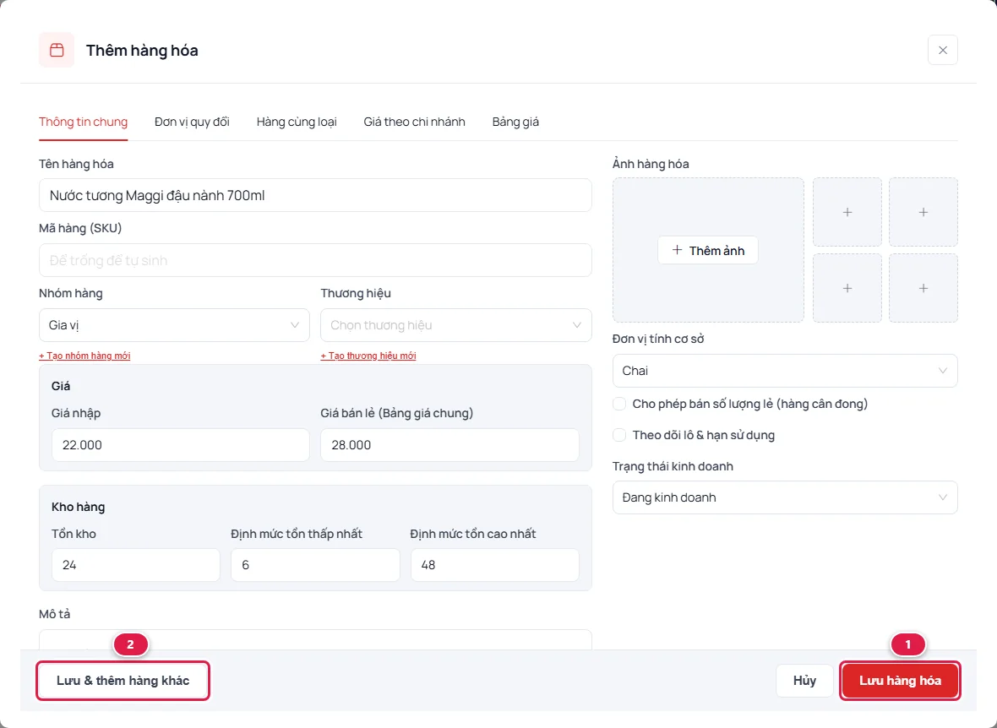This screenshot has width=997, height=728.
Task: Expand the Trạng thái kinh doanh dropdown
Action: click(x=785, y=497)
